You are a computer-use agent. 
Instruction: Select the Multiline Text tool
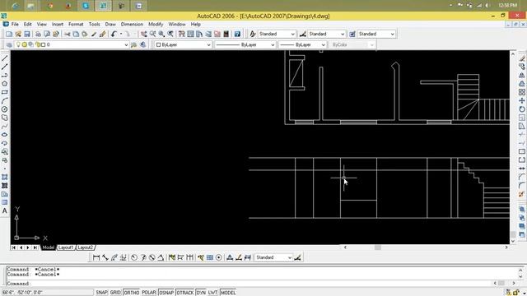pos(5,210)
